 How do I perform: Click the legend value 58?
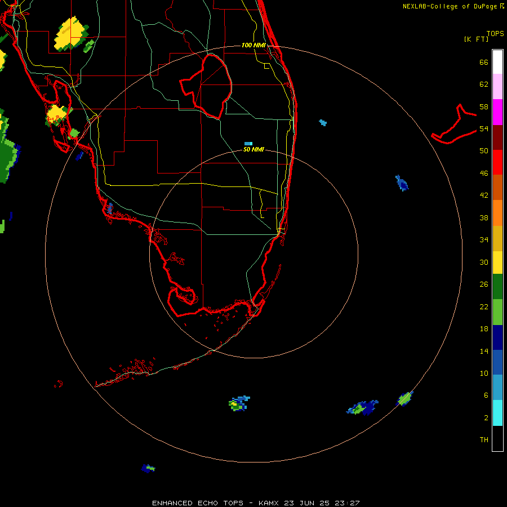[484, 106]
